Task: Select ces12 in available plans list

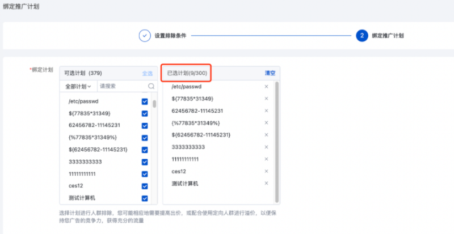Action: (76, 186)
